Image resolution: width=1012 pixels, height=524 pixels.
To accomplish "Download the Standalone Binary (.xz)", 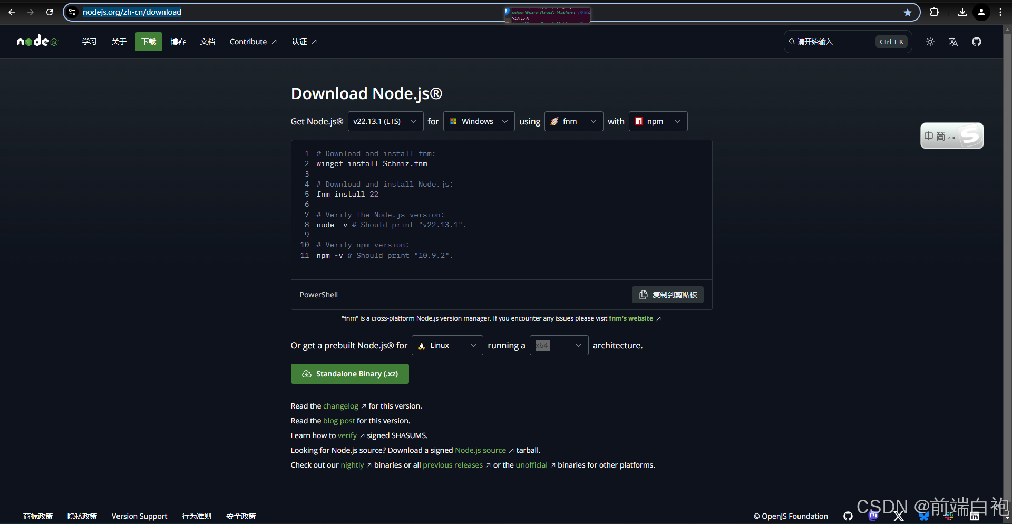I will 350,374.
